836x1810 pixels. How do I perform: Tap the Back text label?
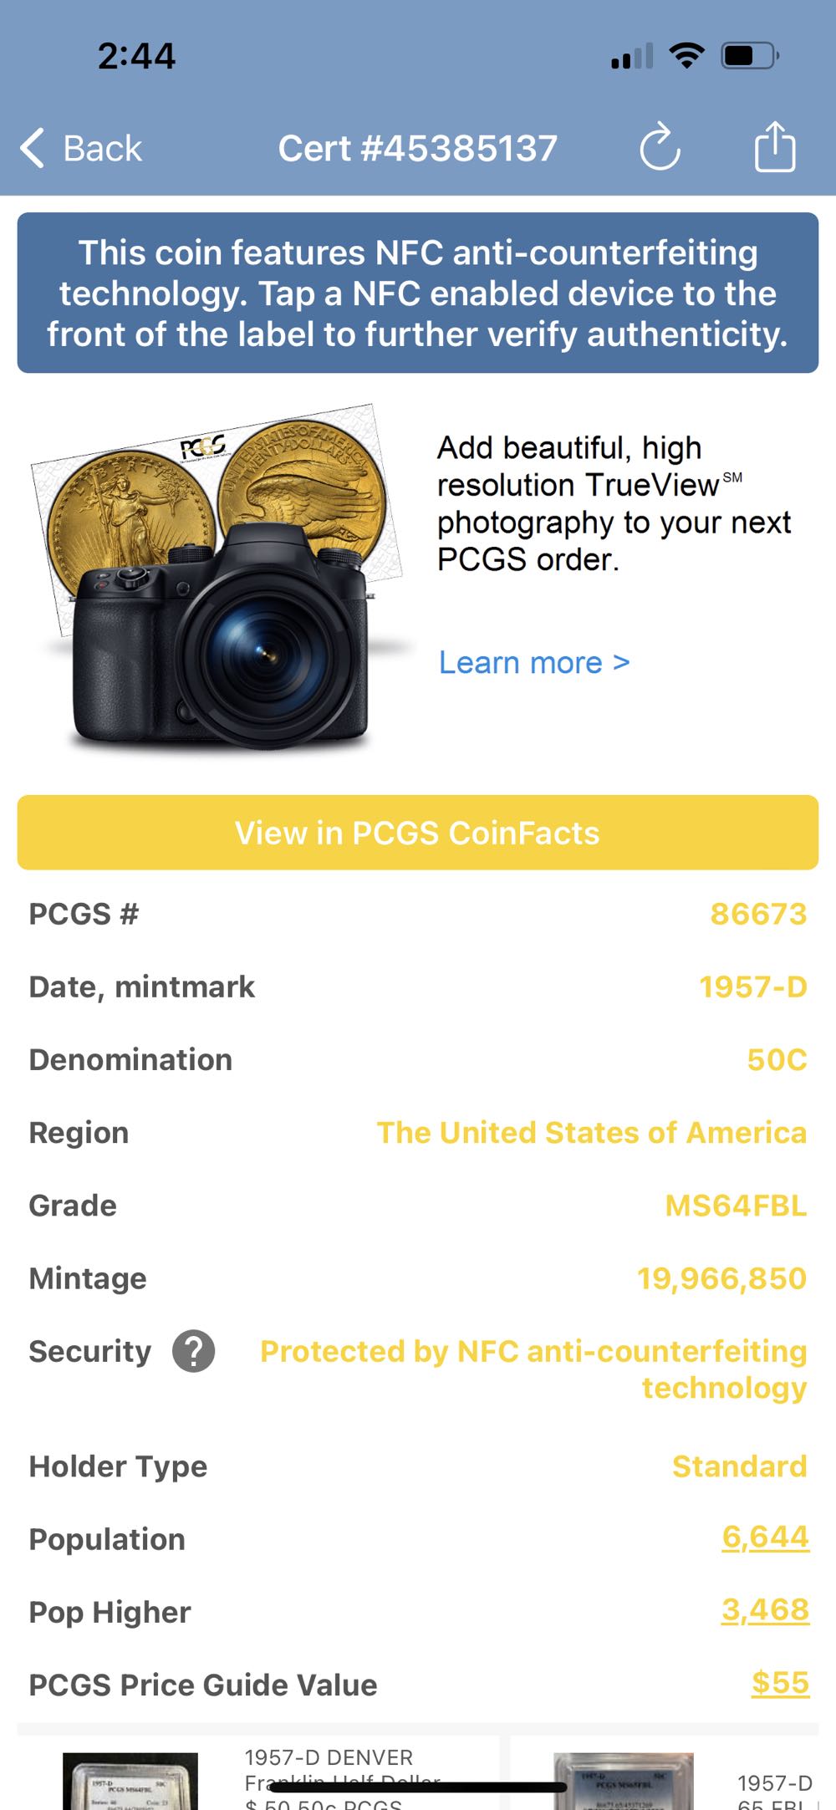click(103, 149)
